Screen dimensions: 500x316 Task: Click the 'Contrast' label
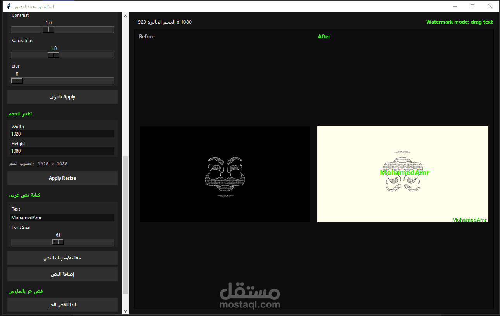tap(20, 15)
